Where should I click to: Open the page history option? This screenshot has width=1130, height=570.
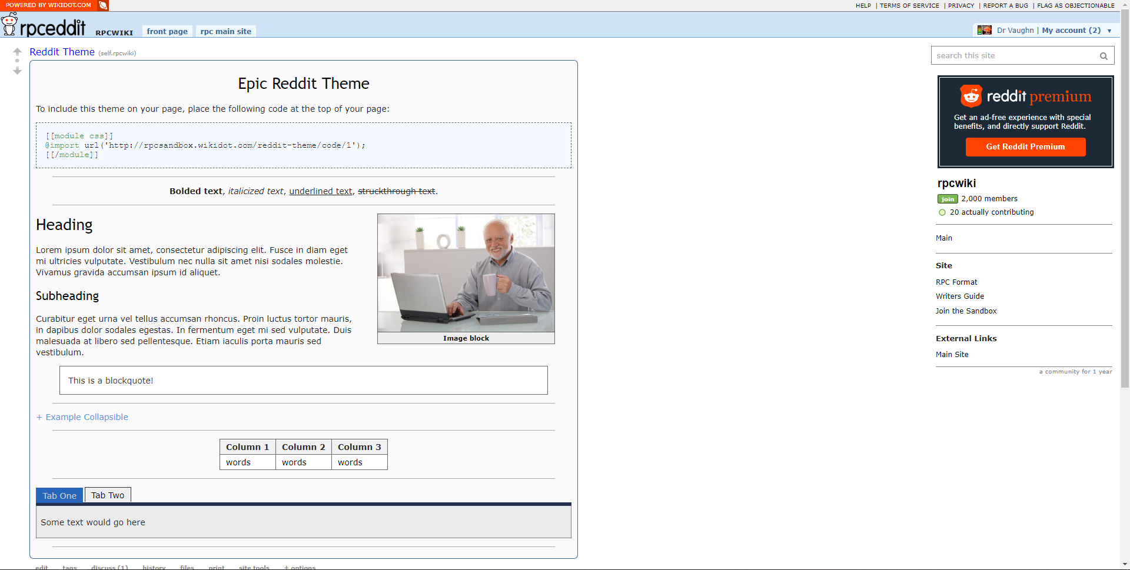click(154, 568)
